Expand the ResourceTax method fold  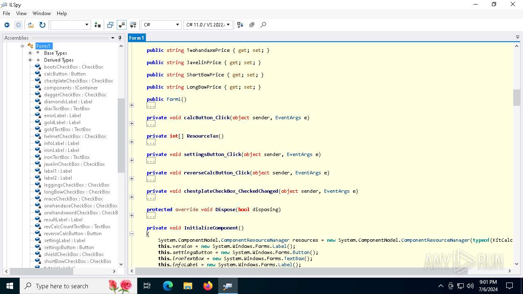(x=132, y=142)
